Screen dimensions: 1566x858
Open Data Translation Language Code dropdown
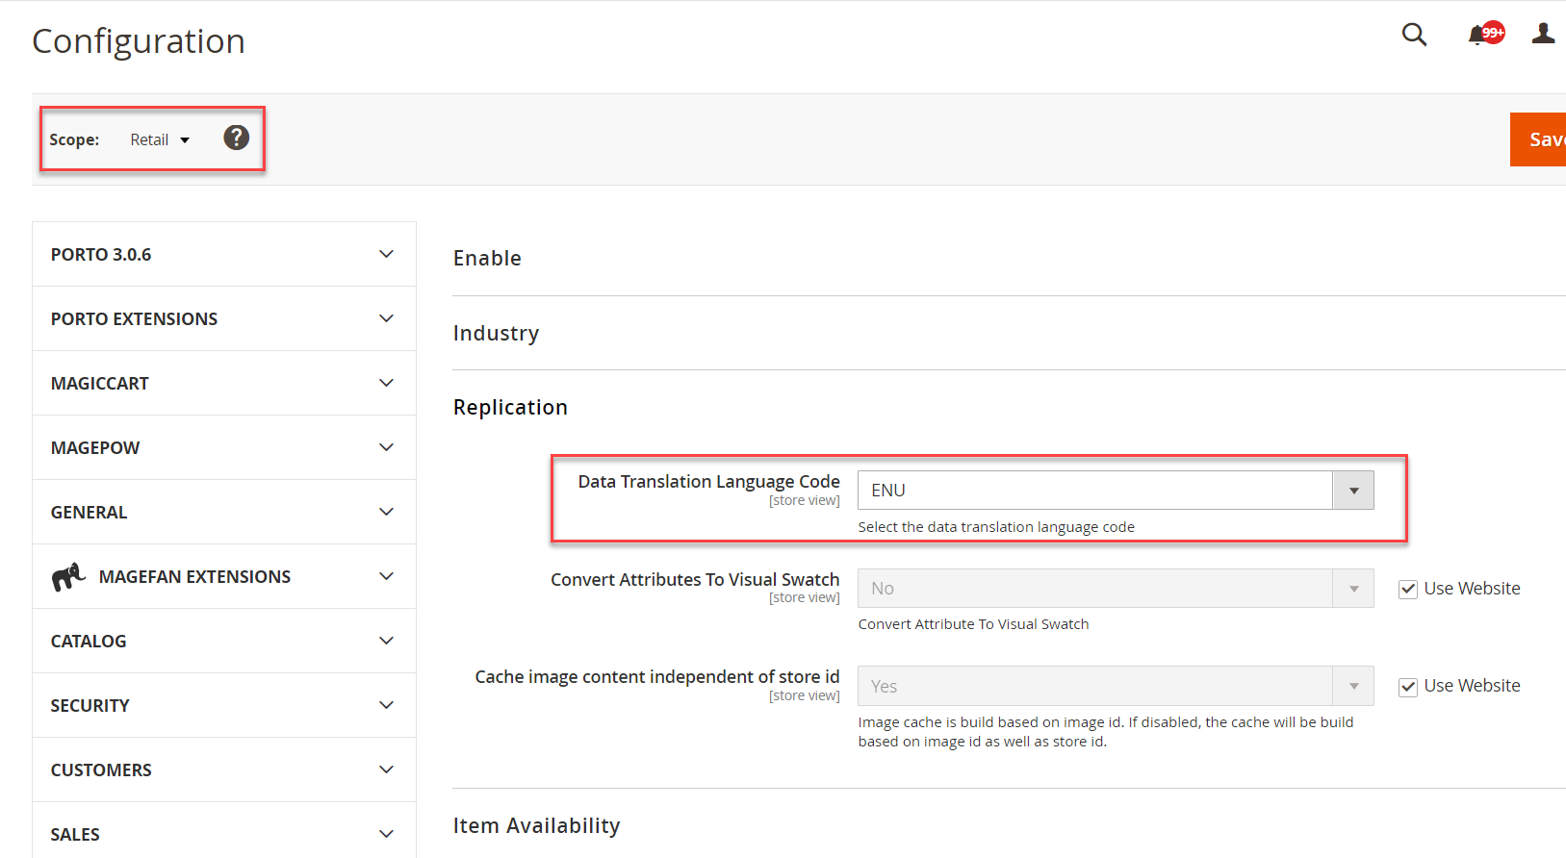(1115, 491)
